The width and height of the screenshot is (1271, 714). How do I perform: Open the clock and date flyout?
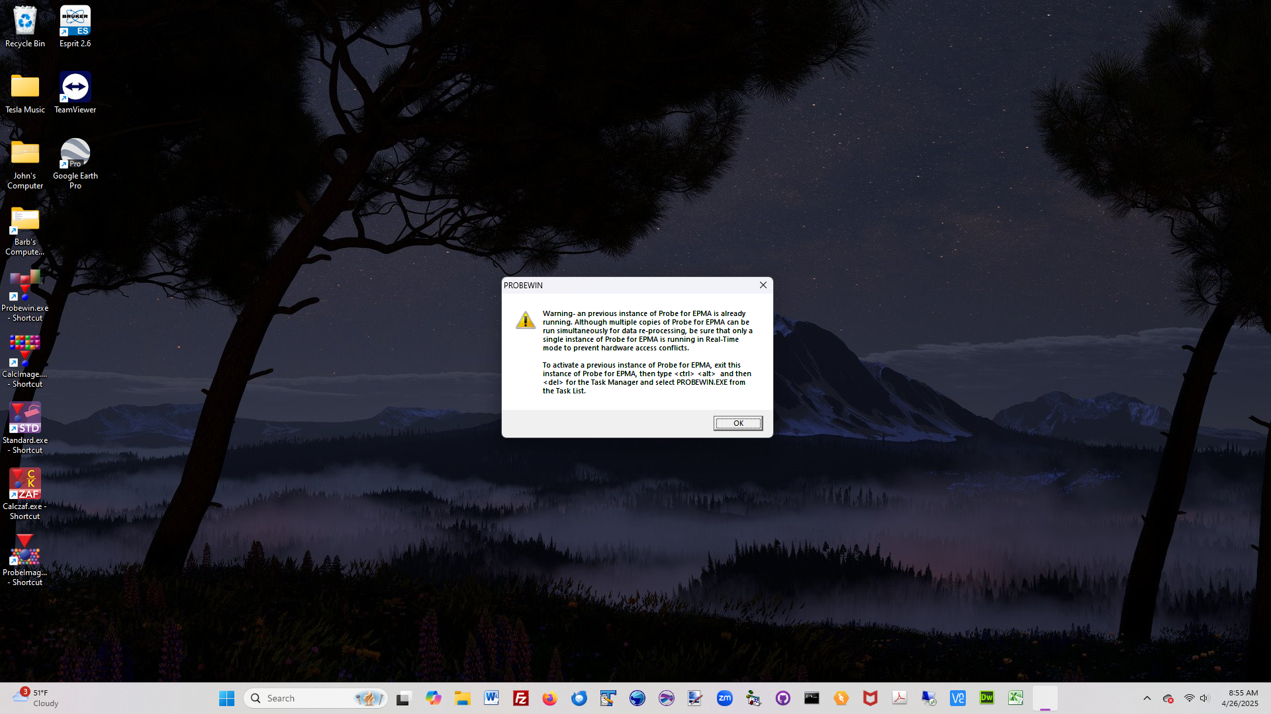click(x=1239, y=698)
